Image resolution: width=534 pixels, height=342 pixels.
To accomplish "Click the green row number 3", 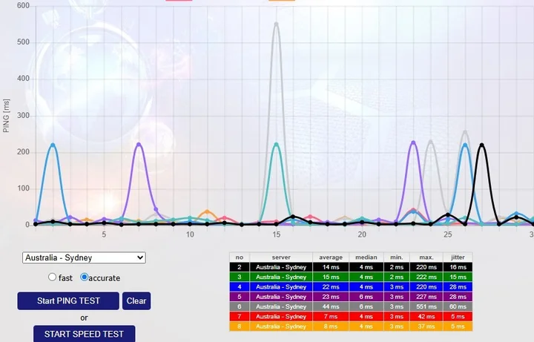I will coord(239,277).
